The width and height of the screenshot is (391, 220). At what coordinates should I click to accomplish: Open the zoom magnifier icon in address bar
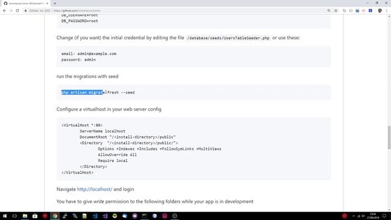tap(329, 11)
